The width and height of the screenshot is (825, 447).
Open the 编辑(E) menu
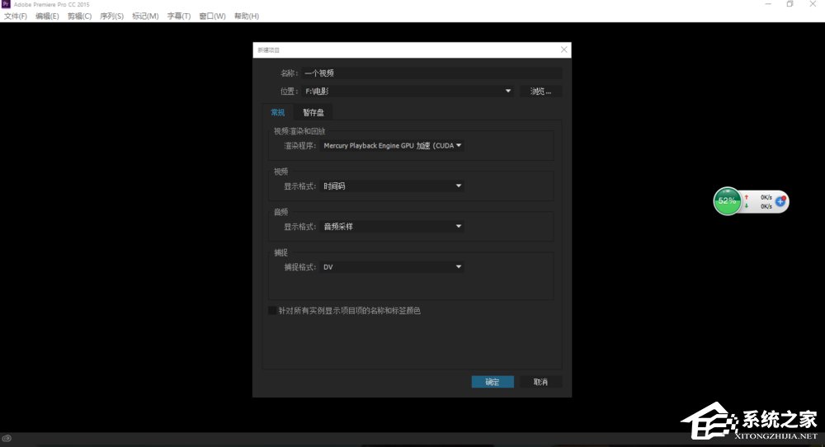coord(47,16)
